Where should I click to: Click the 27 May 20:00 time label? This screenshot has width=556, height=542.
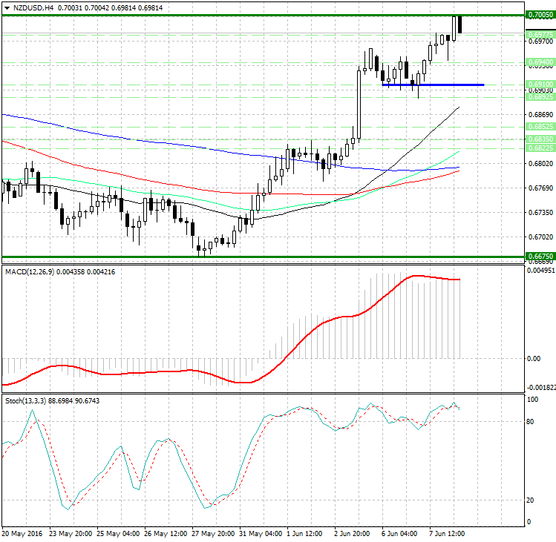click(x=213, y=534)
